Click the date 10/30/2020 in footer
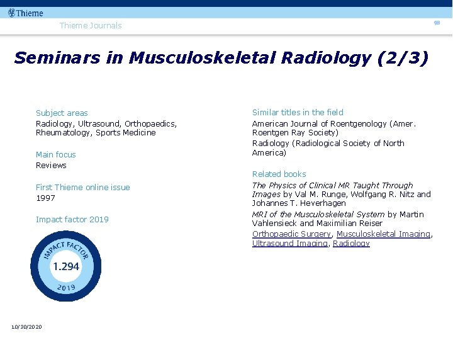Image resolution: width=453 pixels, height=340 pixels. click(x=26, y=327)
